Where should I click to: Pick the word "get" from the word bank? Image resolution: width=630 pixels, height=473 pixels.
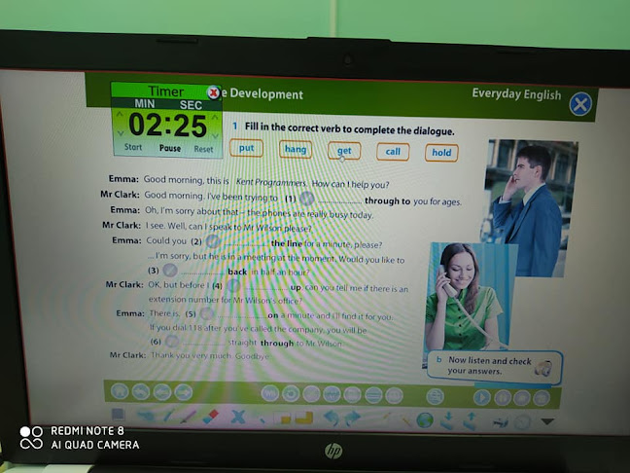344,151
